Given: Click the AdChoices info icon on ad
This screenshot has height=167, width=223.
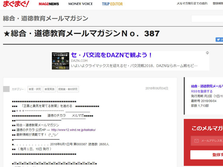Looking at the screenshot, I should (207, 53).
